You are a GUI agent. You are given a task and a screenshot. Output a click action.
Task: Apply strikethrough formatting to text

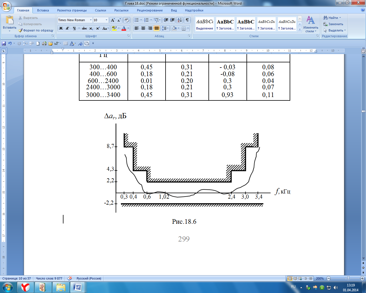84,28
